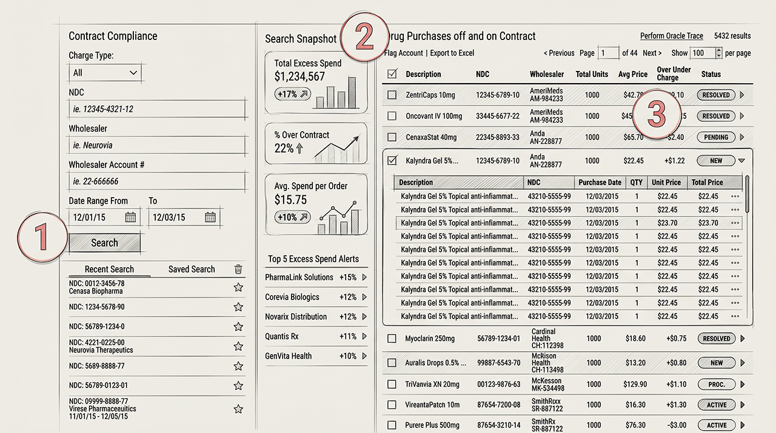Expand the Corevia Biologics alert

364,297
